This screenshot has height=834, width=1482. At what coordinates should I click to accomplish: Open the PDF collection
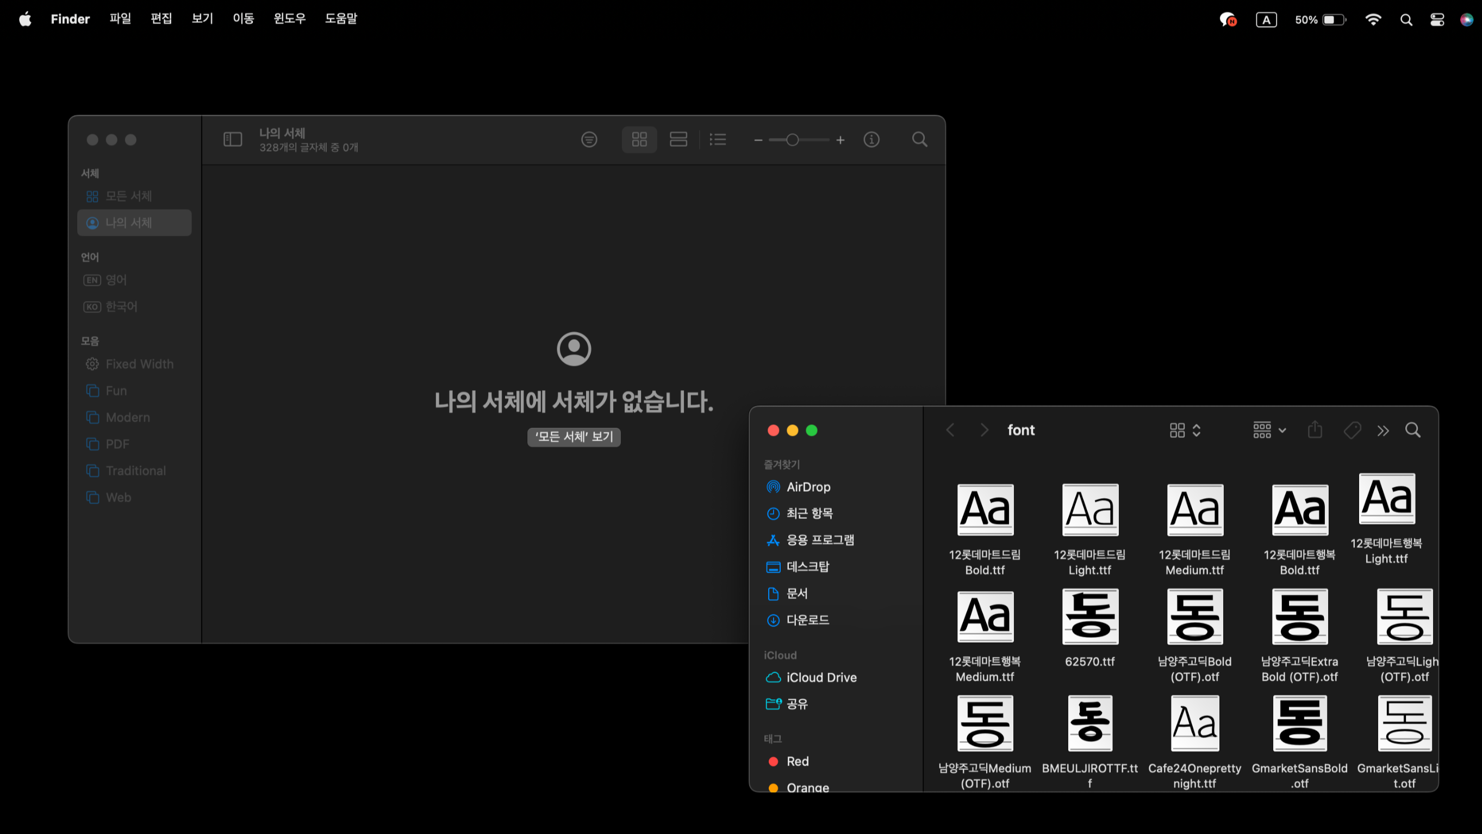[134, 444]
